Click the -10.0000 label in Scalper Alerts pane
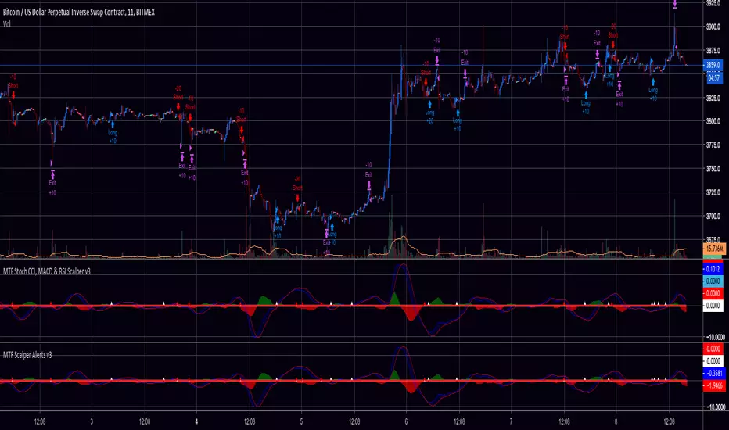The width and height of the screenshot is (729, 430). [x=715, y=407]
